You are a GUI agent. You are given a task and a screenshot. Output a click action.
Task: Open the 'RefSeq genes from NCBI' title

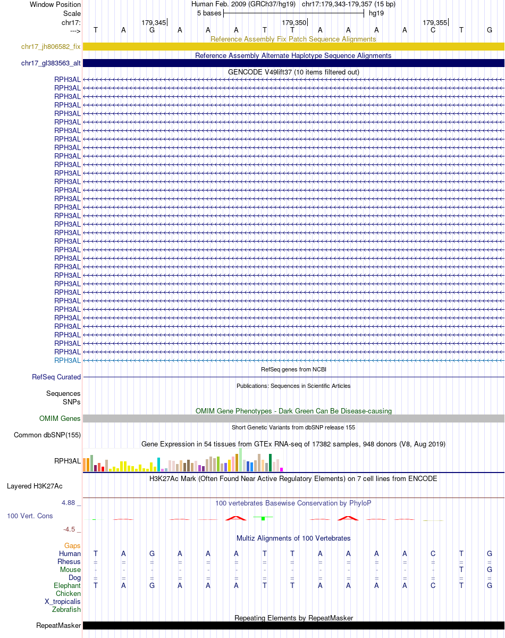coord(293,369)
